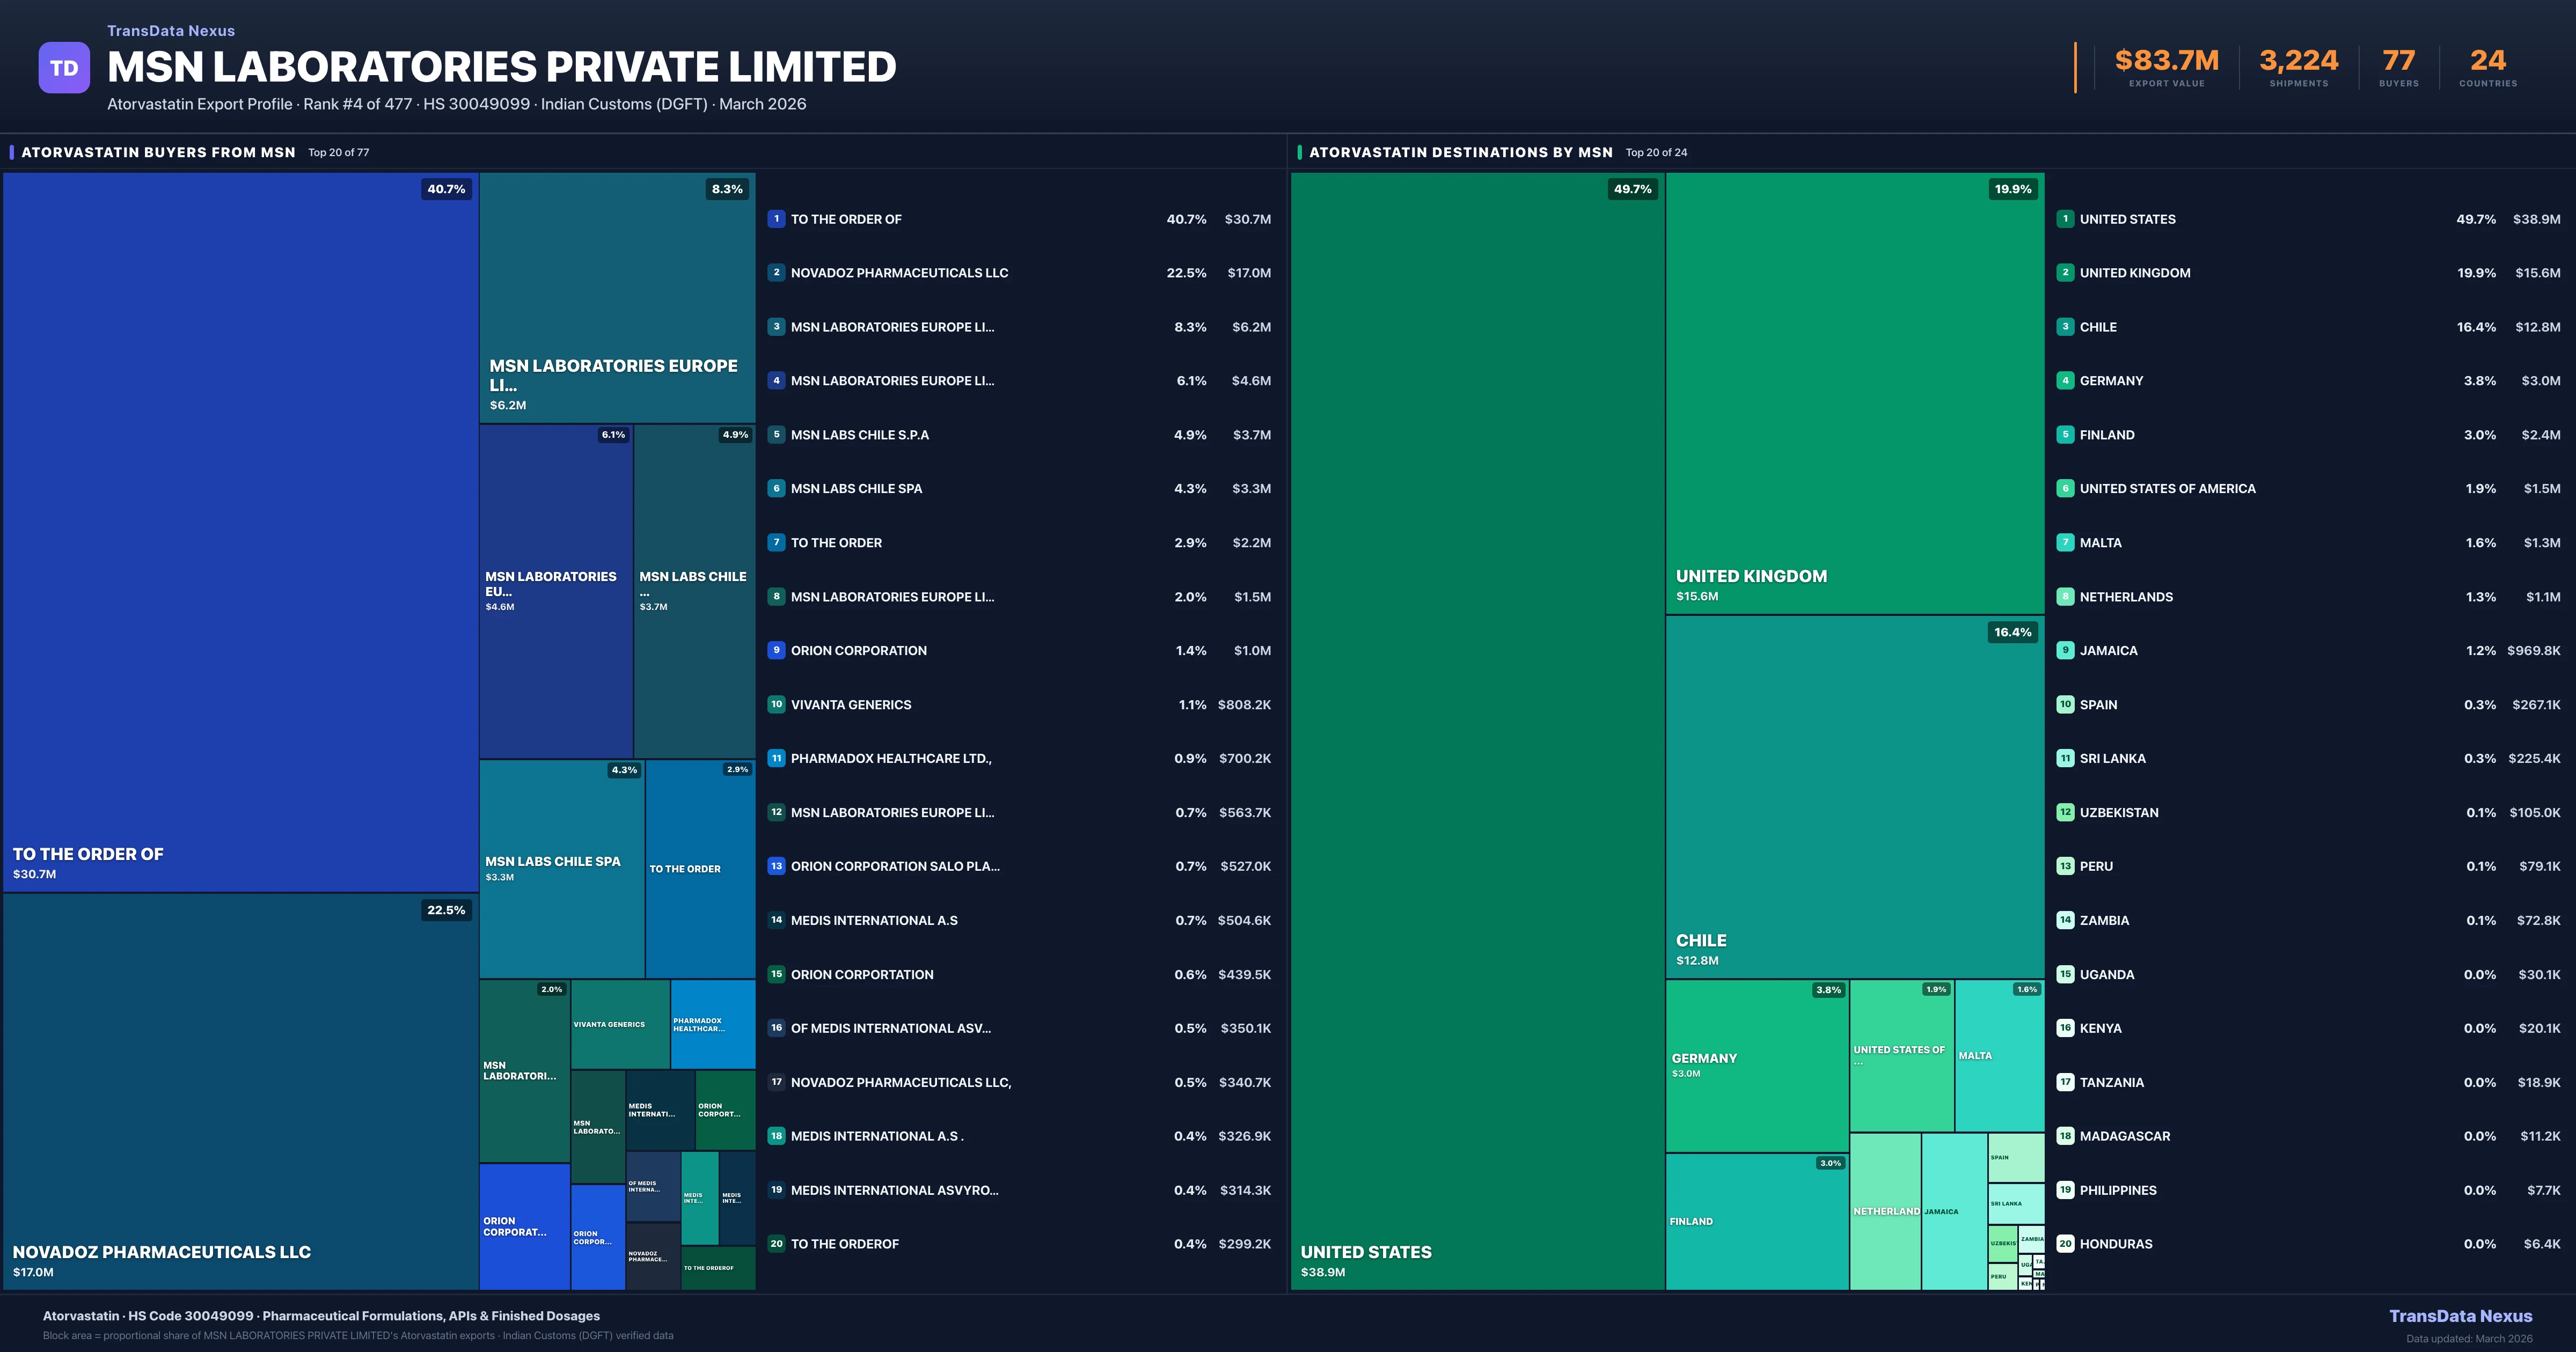Click the rank 1 badge beside UNITED STATES
Screen dimensions: 2576x1352
[x=2065, y=219]
